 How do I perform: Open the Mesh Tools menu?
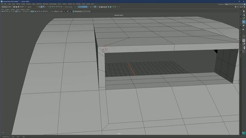pyautogui.click(x=46, y=4)
